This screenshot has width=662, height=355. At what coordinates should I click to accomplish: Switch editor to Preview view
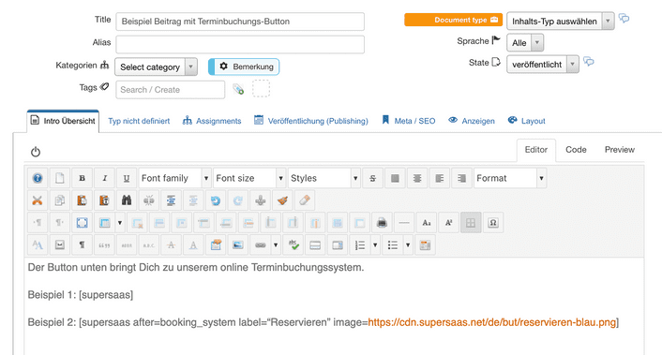620,150
